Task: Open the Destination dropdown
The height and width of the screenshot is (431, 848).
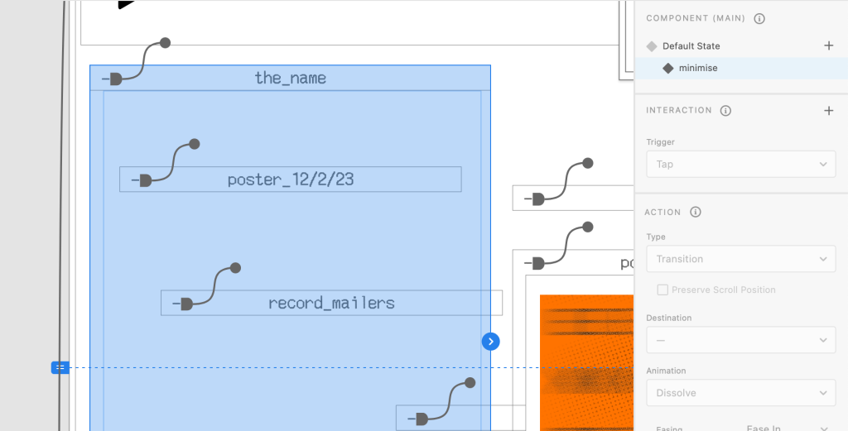Action: 740,339
